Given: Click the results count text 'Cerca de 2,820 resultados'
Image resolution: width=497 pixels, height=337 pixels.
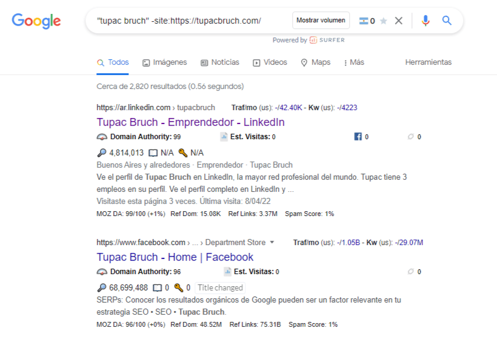Looking at the screenshot, I should click(141, 87).
